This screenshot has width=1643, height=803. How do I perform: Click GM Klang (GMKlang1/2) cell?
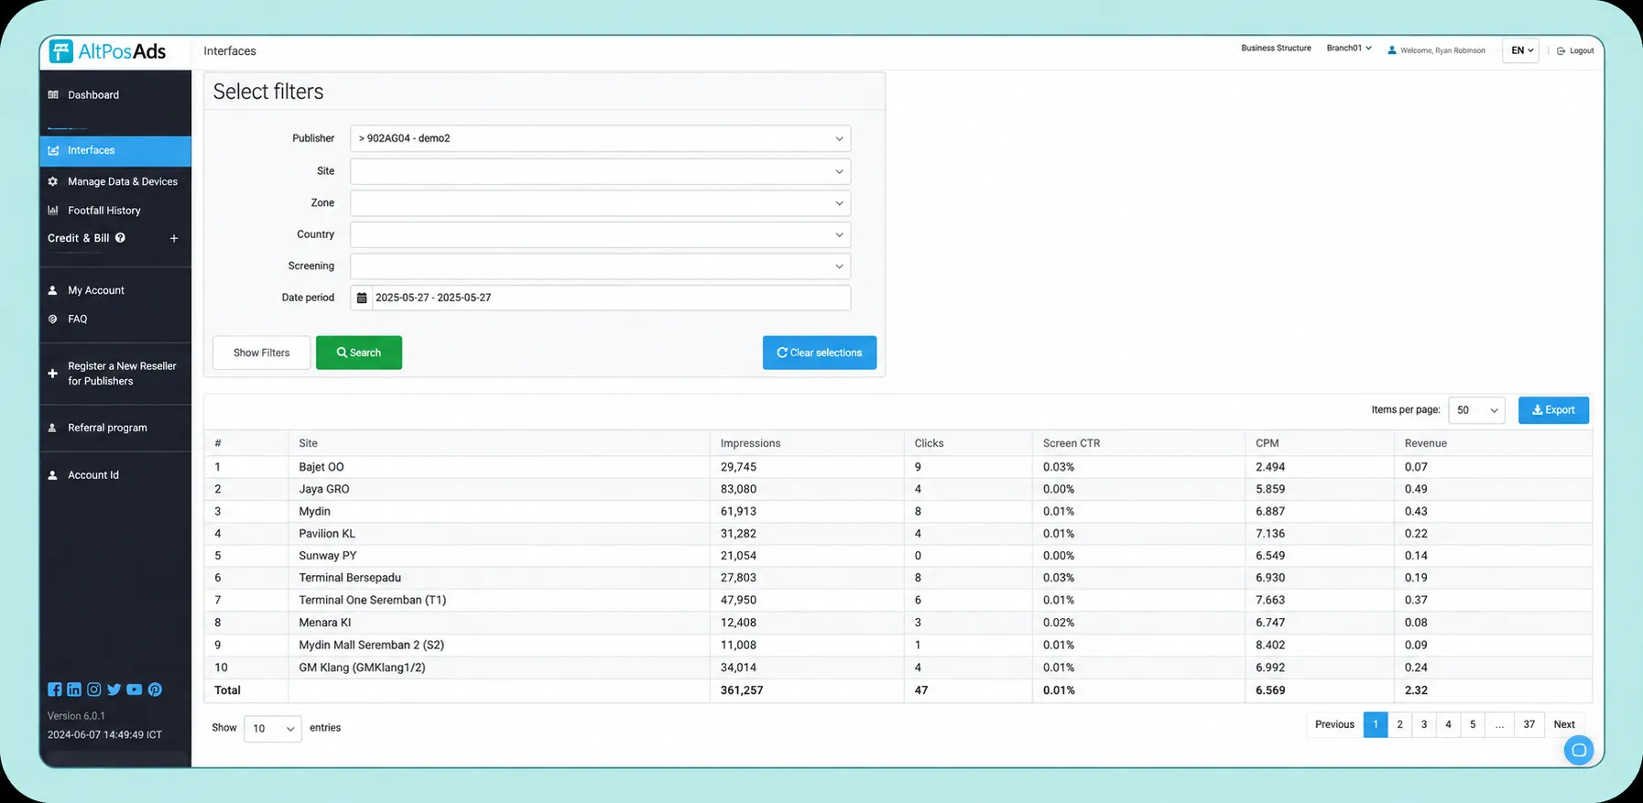coord(498,667)
